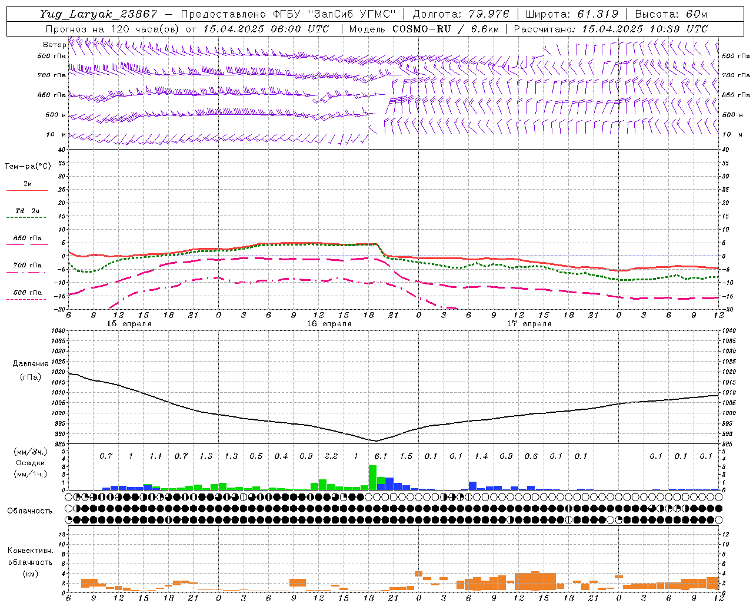Click the Td 2м dew point legend label
The height and width of the screenshot is (603, 753).
tap(28, 211)
